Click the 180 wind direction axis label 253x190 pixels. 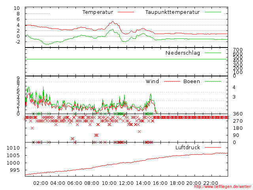(238, 128)
